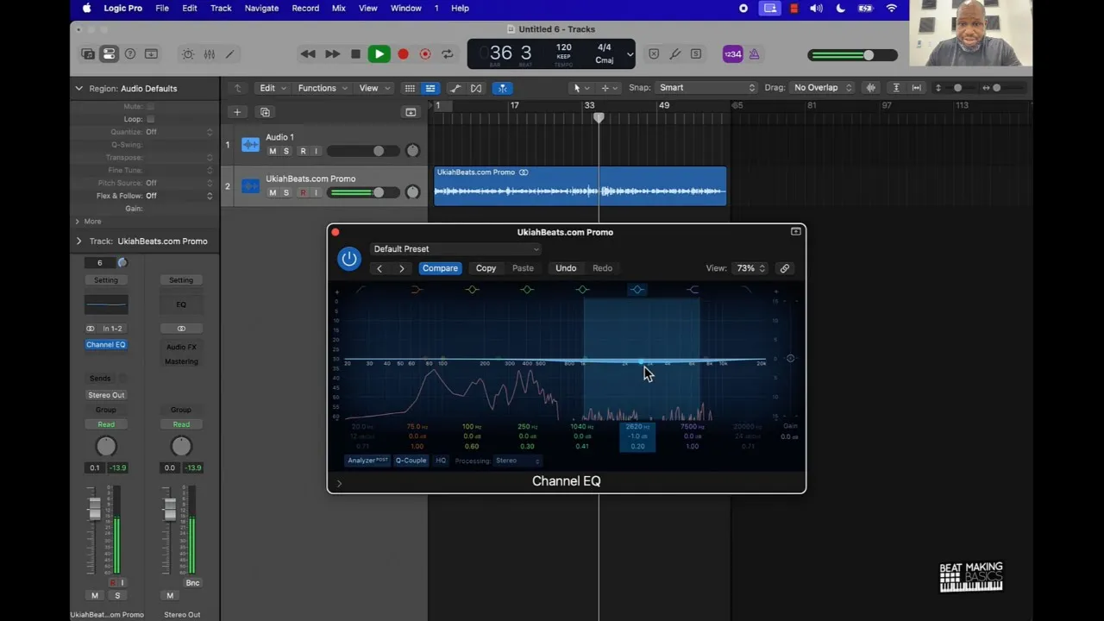Record-enable the UkiahBeats.com Promo track
The image size is (1104, 621).
[303, 192]
